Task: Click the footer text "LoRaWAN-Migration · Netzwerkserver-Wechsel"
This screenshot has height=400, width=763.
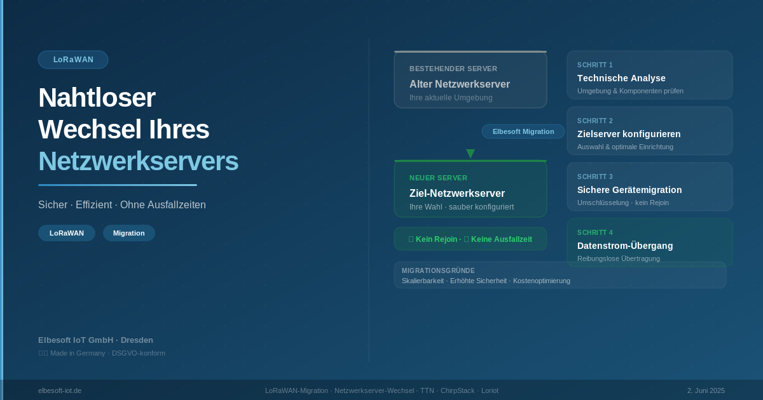Action: coord(340,390)
